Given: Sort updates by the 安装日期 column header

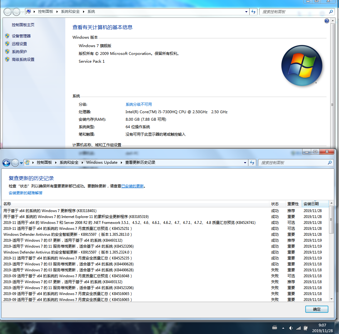Looking at the screenshot, I should (311, 204).
